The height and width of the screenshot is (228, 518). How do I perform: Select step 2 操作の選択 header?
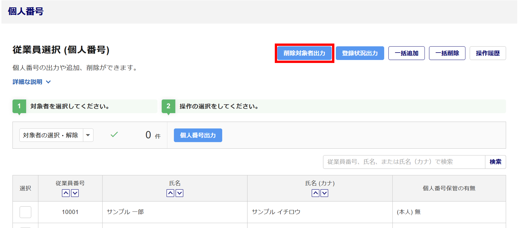(219, 106)
